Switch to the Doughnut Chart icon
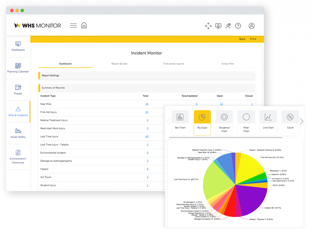The image size is (312, 233). [x=224, y=117]
